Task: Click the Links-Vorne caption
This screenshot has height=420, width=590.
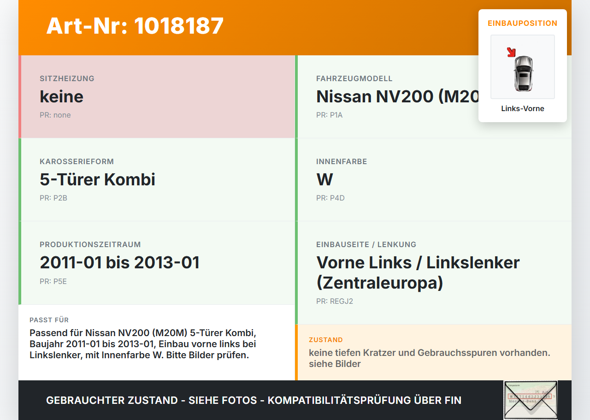Action: click(x=523, y=109)
